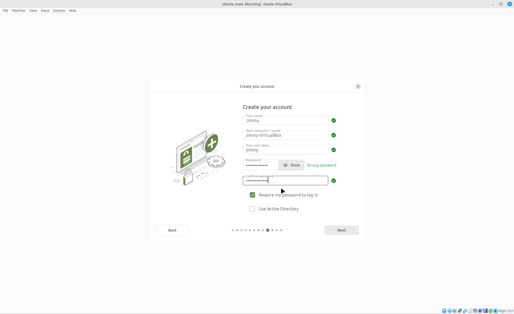Click the network adapter status icon

[x=460, y=310]
